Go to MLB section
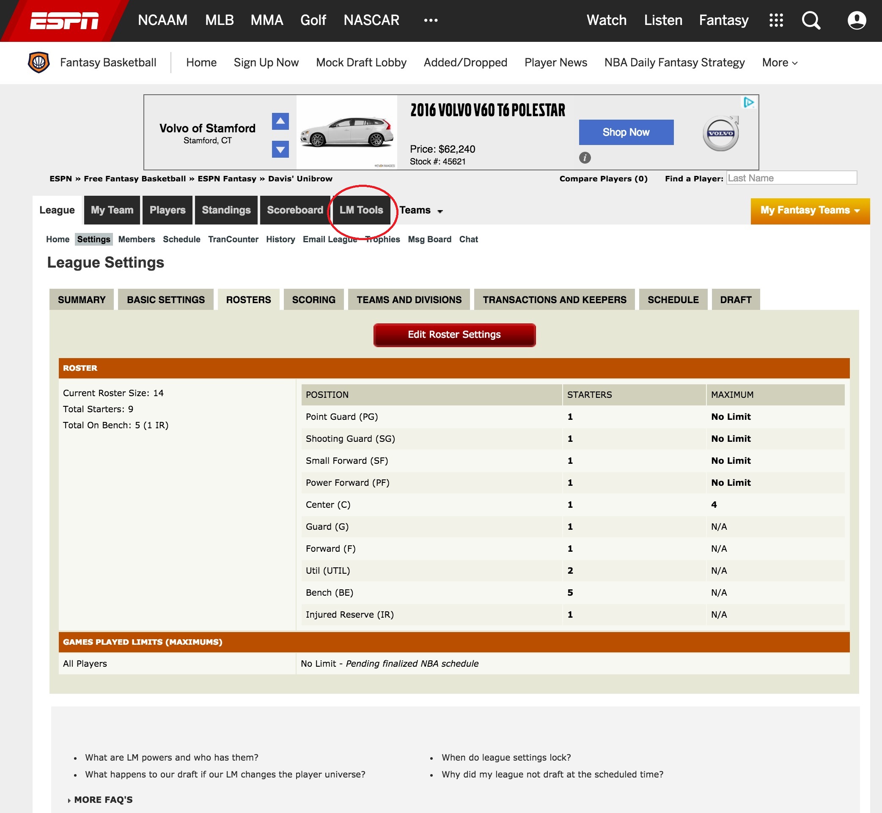The width and height of the screenshot is (882, 813). pyautogui.click(x=219, y=20)
